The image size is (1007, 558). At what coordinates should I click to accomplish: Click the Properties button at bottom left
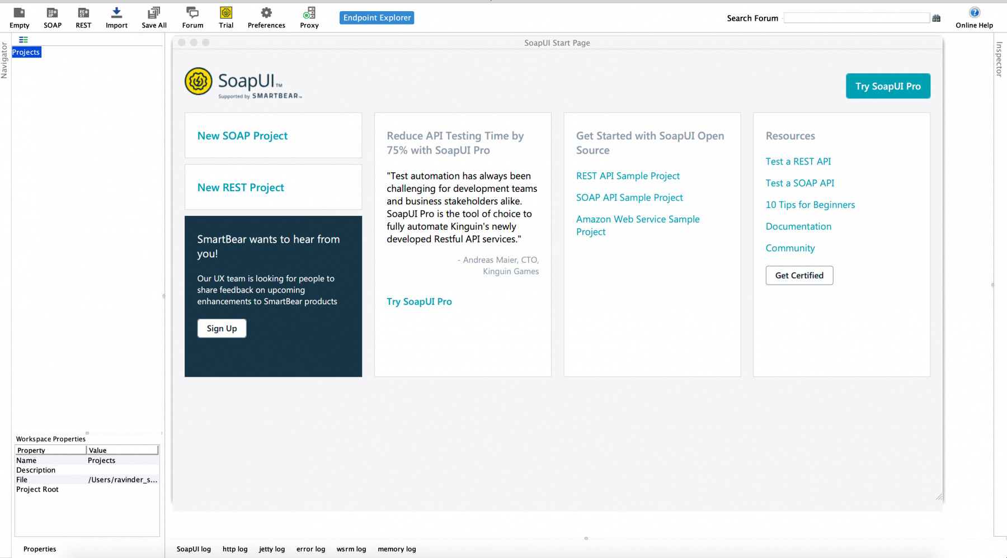click(x=40, y=549)
